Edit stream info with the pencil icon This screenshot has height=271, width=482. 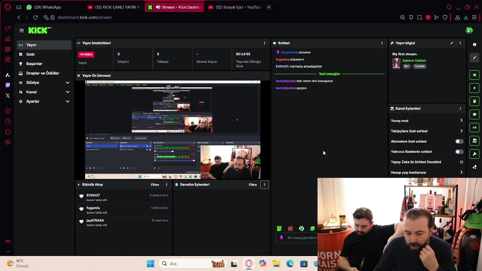[451, 43]
